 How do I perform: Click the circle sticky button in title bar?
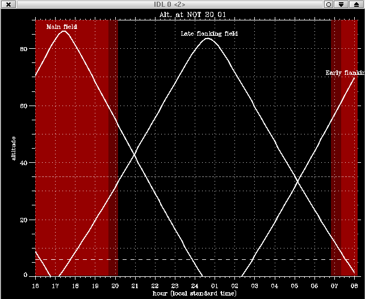328,4
